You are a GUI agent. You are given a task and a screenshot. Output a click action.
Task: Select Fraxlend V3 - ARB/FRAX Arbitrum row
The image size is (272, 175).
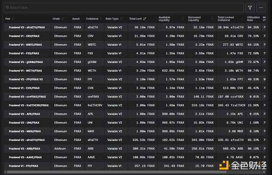[x=135, y=149]
